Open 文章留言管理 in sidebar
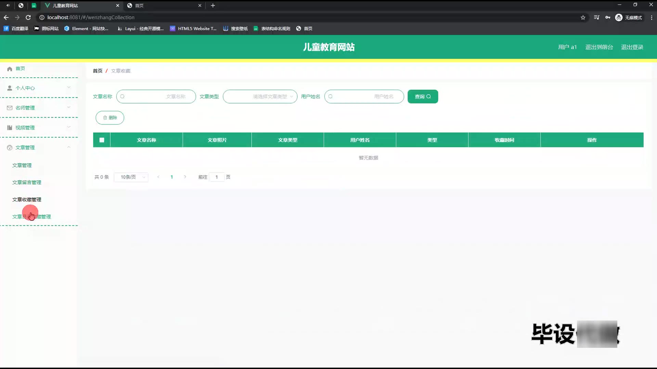This screenshot has width=657, height=369. 27,182
